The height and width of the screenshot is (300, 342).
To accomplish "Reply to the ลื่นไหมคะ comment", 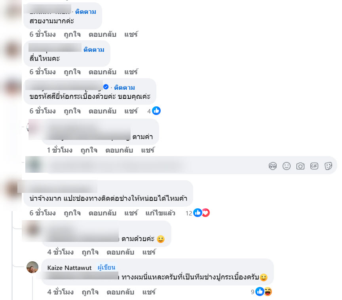I will (102, 72).
